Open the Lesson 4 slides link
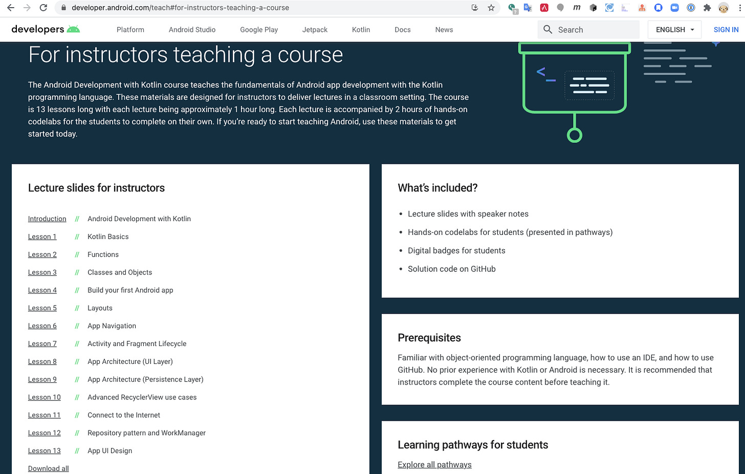The height and width of the screenshot is (474, 745). pyautogui.click(x=42, y=290)
